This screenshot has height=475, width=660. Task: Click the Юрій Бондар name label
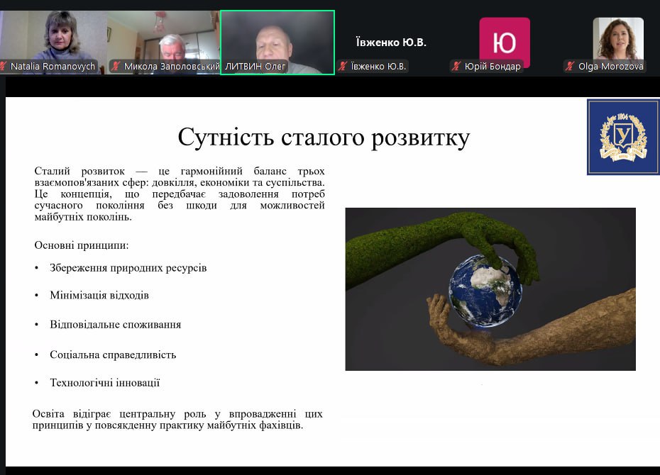click(x=492, y=67)
